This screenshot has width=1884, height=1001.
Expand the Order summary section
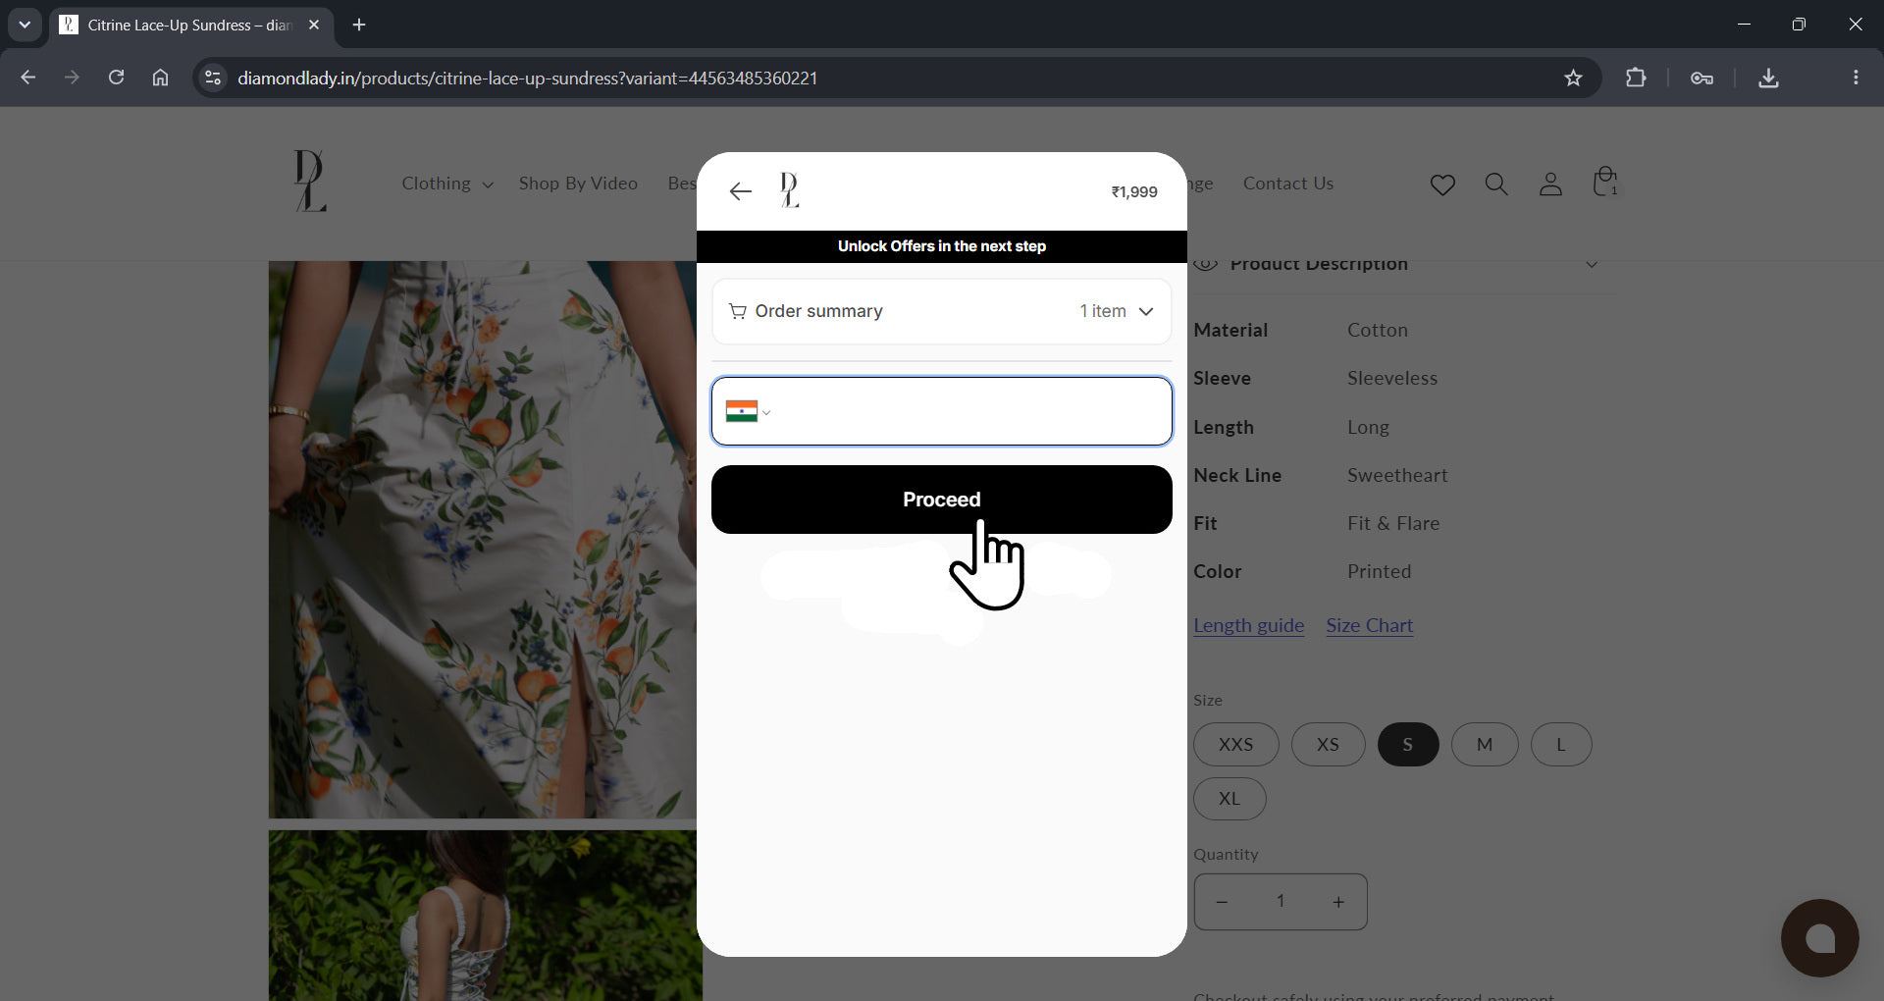(941, 311)
